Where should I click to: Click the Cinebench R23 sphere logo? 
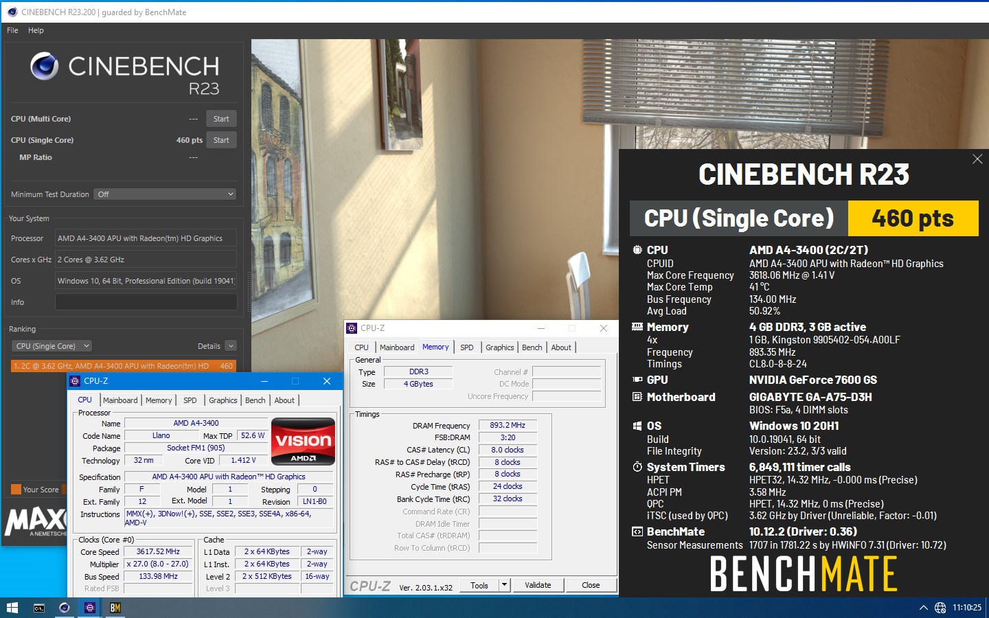point(45,66)
